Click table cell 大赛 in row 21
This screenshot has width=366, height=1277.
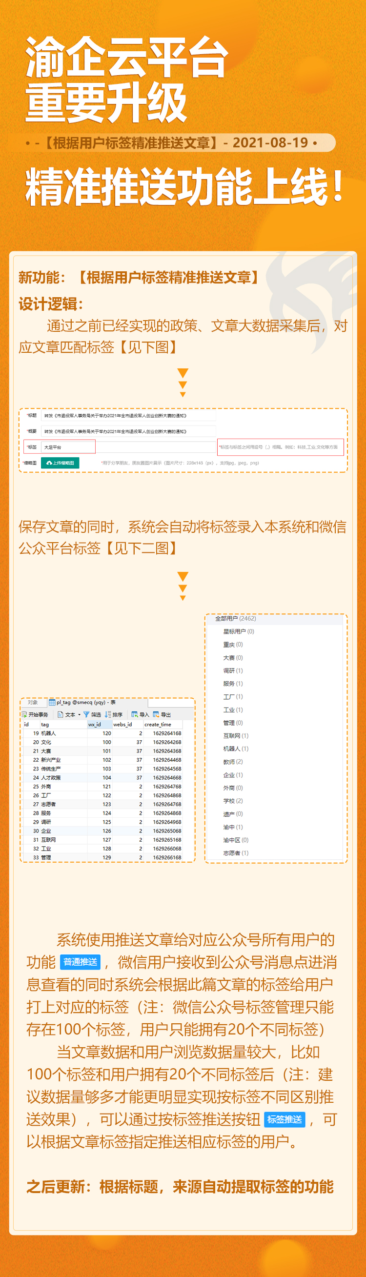pos(46,751)
